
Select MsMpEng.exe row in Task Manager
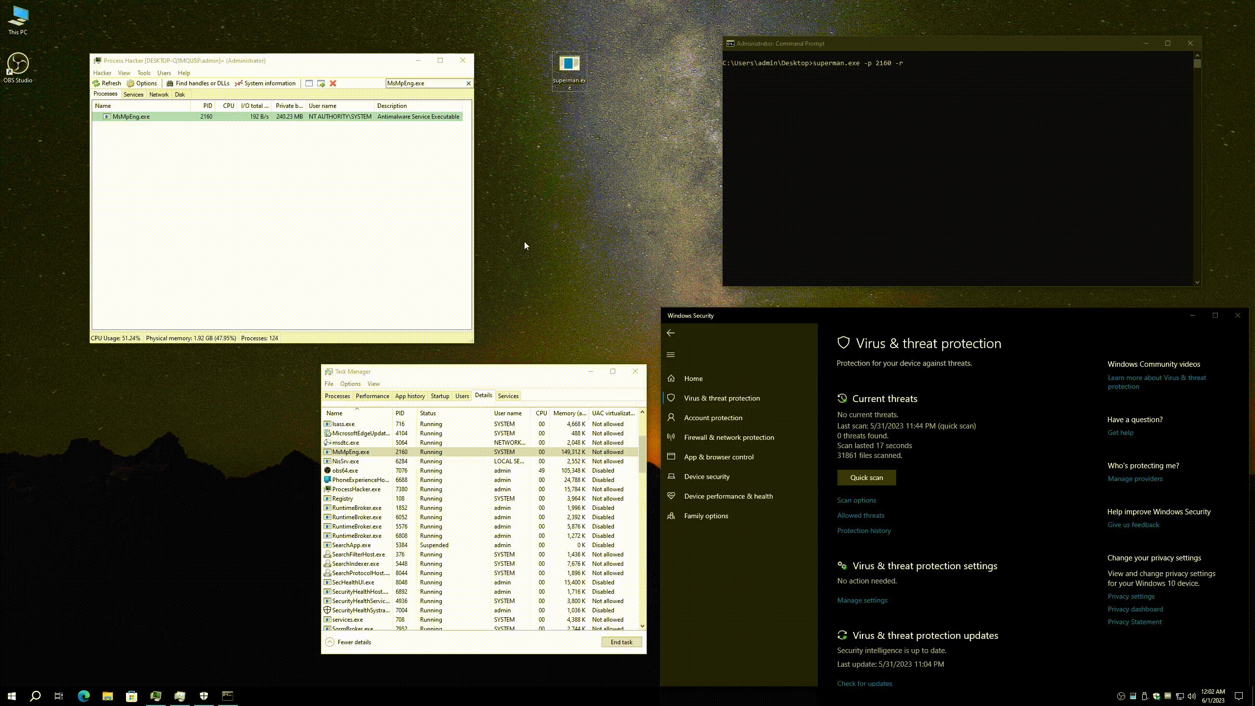tap(351, 452)
